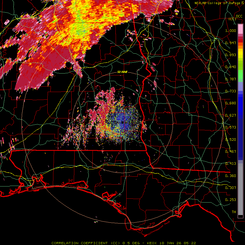
Task: Click the 0.360 value on the color scale
Action: click(231, 176)
